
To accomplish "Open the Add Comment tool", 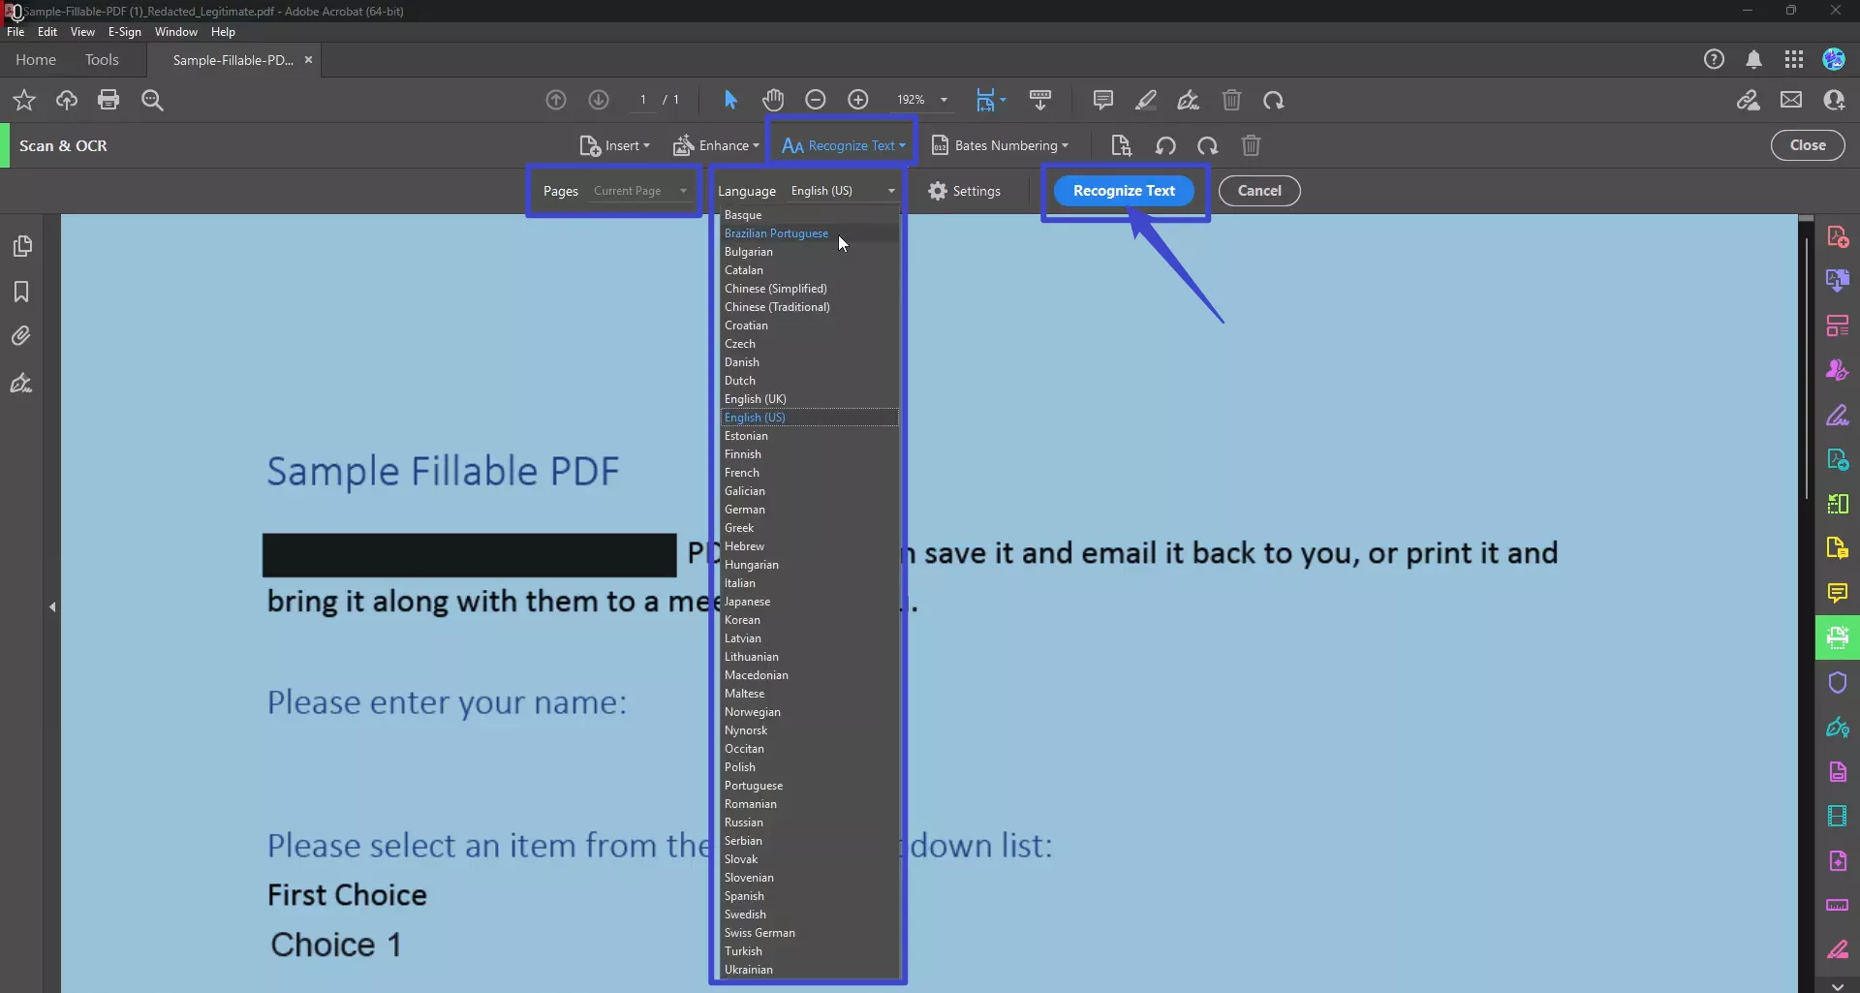I will [x=1102, y=100].
